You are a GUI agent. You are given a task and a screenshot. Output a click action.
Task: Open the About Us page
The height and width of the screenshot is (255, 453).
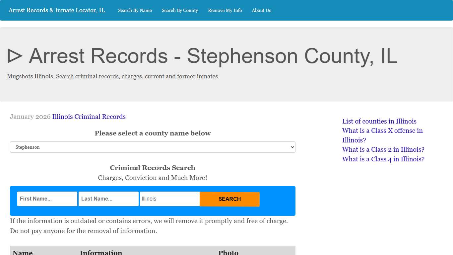261,10
